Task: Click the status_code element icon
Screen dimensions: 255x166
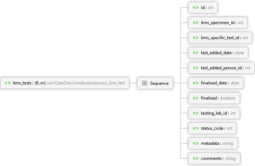Action: (x=196, y=128)
